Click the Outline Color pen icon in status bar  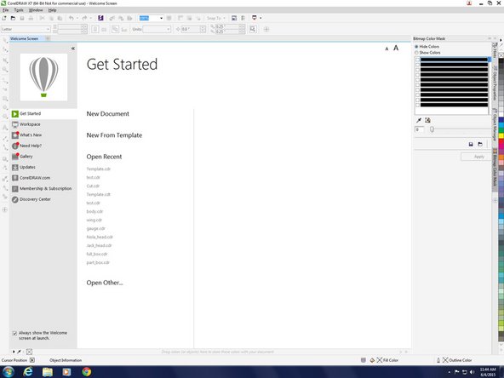[438, 360]
